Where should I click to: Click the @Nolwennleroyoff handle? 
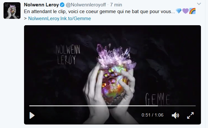click(86, 5)
